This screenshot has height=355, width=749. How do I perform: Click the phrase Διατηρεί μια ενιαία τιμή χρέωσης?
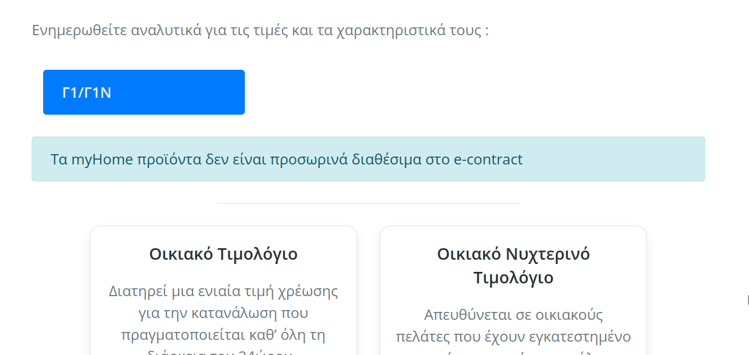[224, 291]
